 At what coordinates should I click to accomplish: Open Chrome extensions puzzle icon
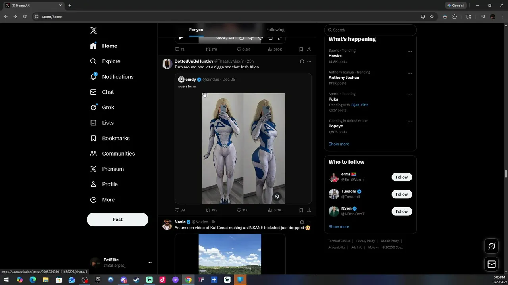point(455,17)
